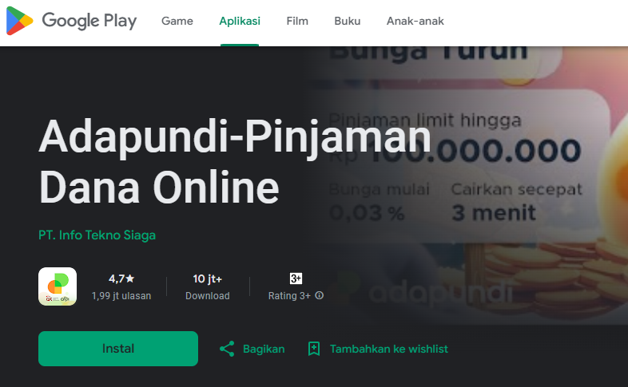Go to the Buku tab
Image resolution: width=628 pixels, height=387 pixels.
[x=348, y=21]
